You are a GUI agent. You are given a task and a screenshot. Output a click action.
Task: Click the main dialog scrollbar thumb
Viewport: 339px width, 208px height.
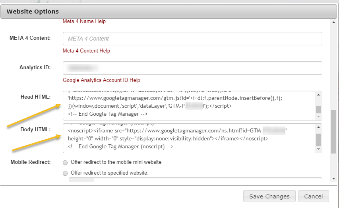coord(333,132)
